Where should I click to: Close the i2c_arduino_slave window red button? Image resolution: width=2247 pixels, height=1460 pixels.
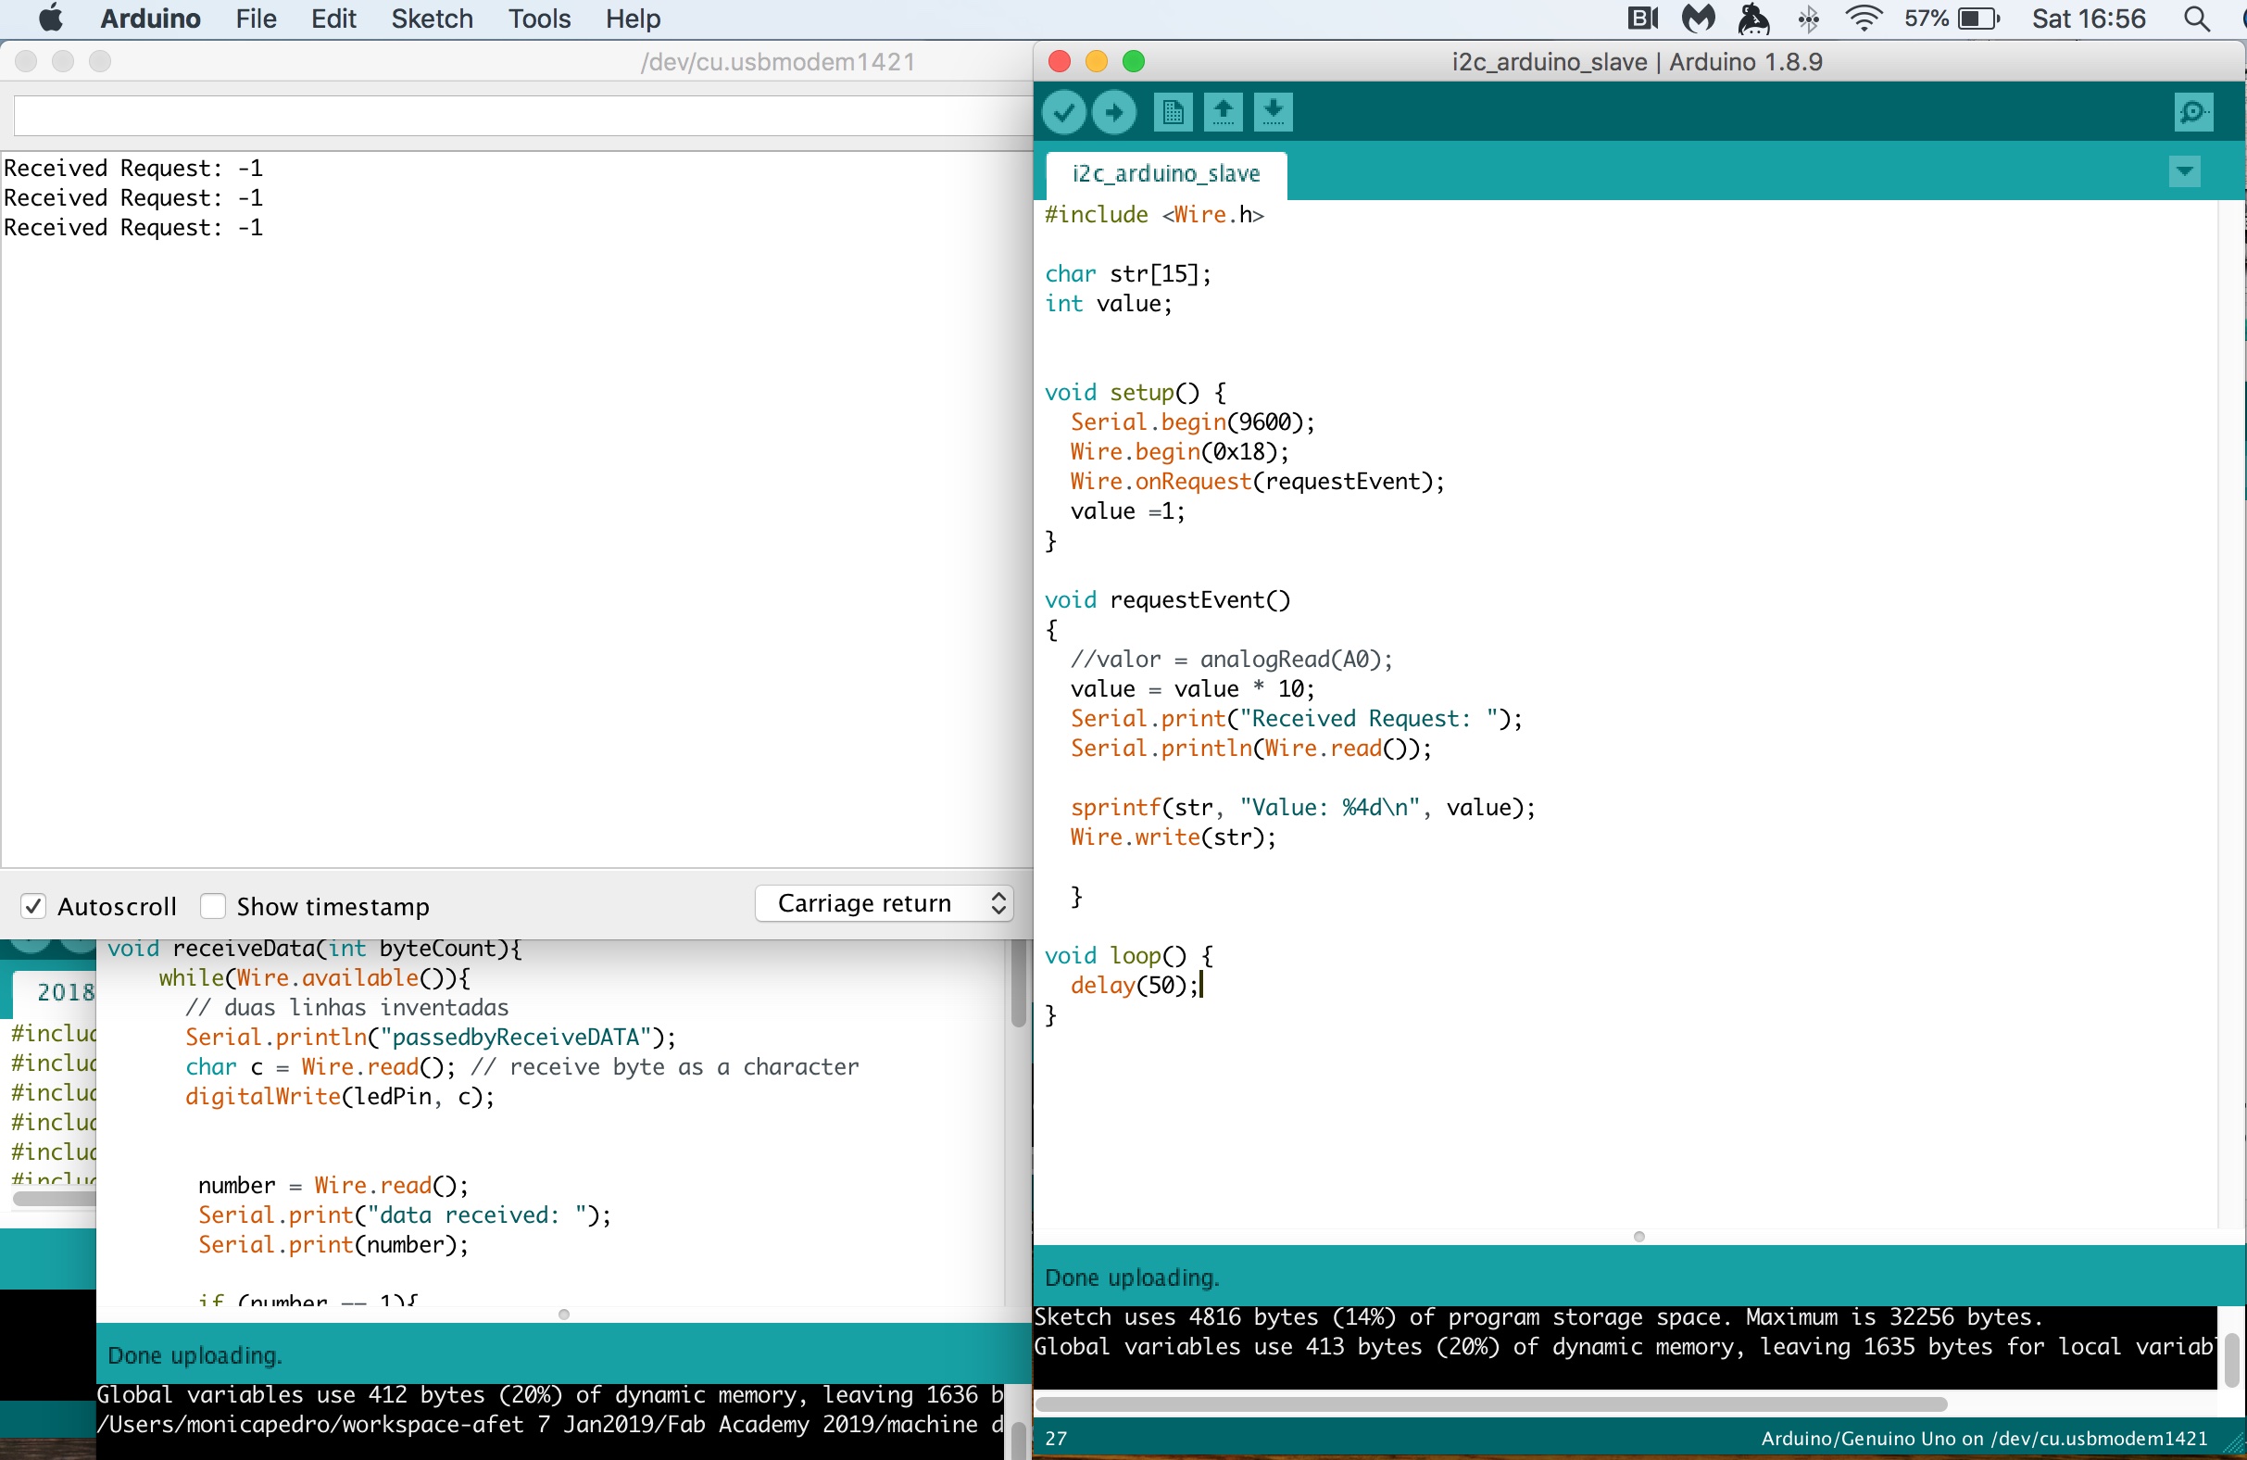click(x=1060, y=61)
